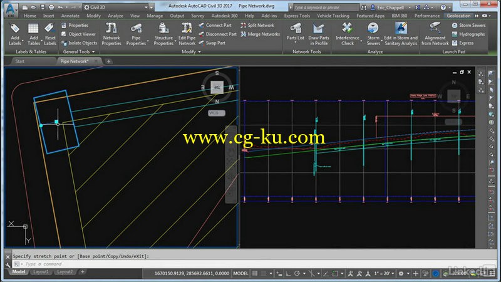This screenshot has height=282, width=501.
Task: Click Draw Parts in Profile
Action: pyautogui.click(x=319, y=34)
